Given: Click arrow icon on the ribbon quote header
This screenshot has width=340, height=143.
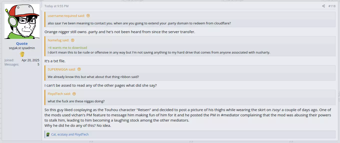Looking at the screenshot, I should 79,70.
